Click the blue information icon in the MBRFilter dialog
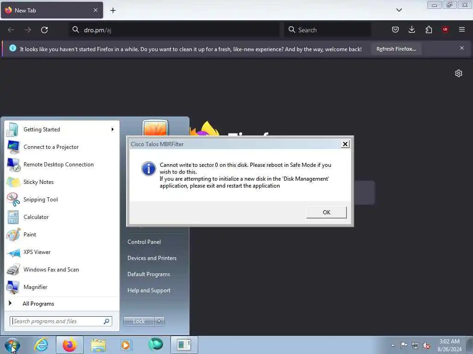Screen dimensions: 473x354 point(149,169)
